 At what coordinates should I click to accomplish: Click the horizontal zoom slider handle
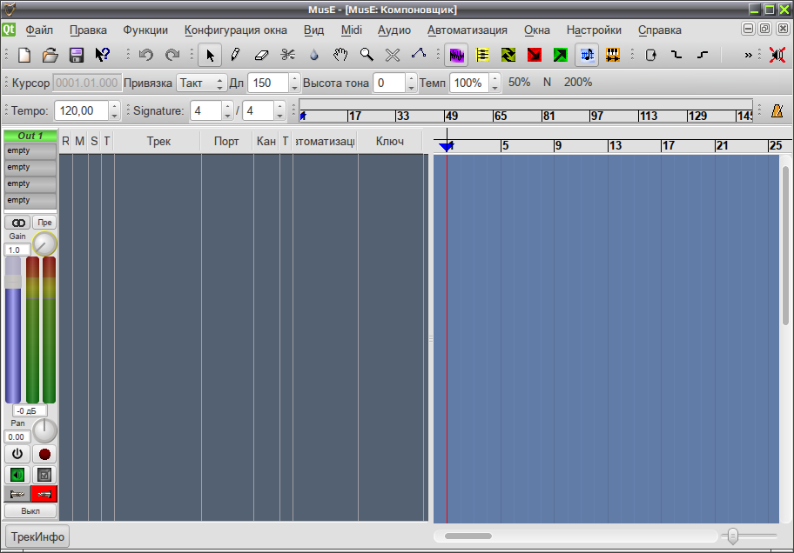[x=732, y=536]
